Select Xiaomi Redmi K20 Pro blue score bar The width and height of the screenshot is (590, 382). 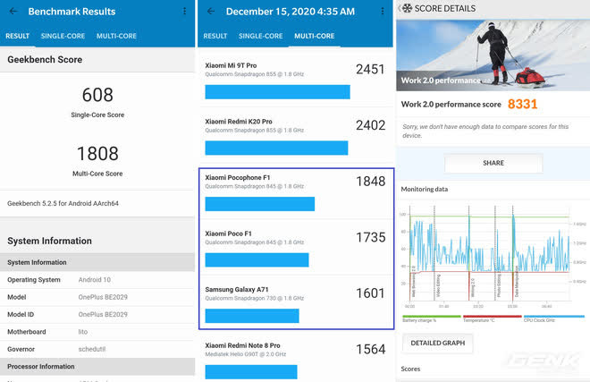276,148
